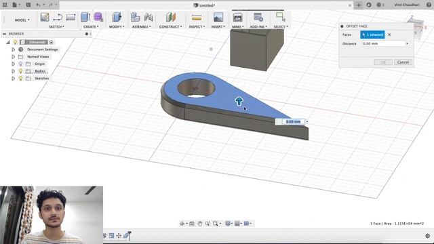Click the 3D Print make icon
Viewport: 434px width, 244px height.
237,17
